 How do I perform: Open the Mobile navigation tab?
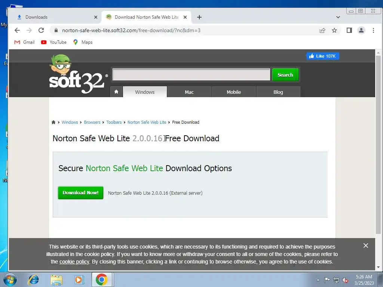pos(234,92)
